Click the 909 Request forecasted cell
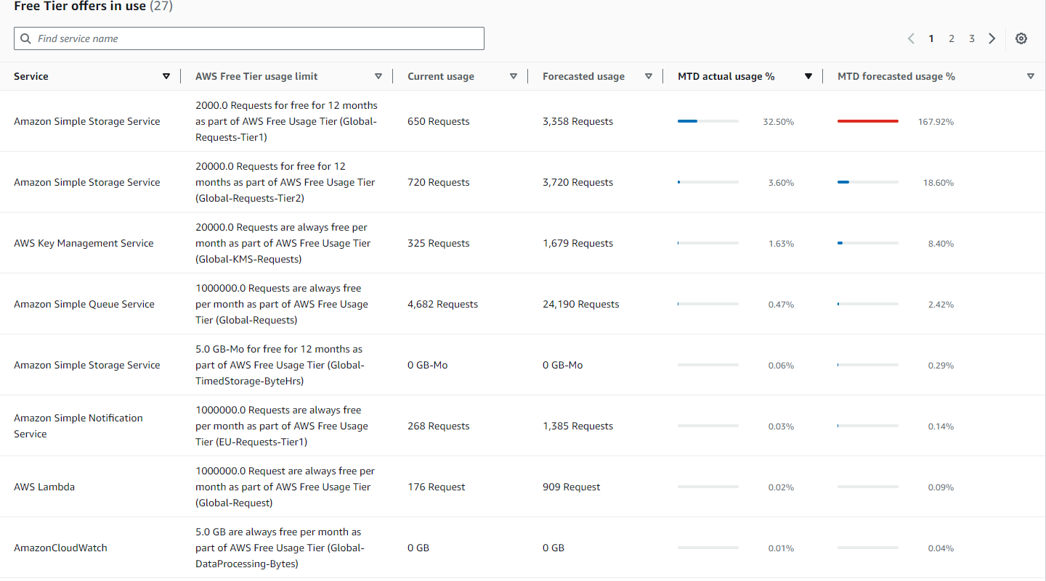The height and width of the screenshot is (581, 1046). point(572,487)
